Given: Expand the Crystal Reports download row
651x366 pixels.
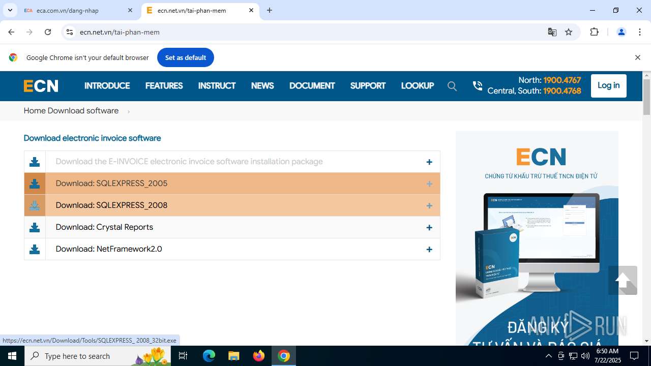Looking at the screenshot, I should (x=429, y=227).
